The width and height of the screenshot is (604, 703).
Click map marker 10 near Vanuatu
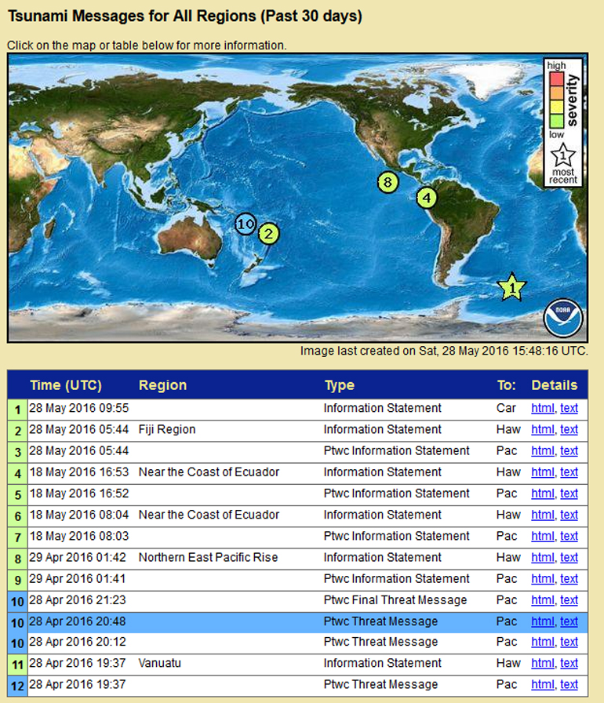click(x=246, y=224)
